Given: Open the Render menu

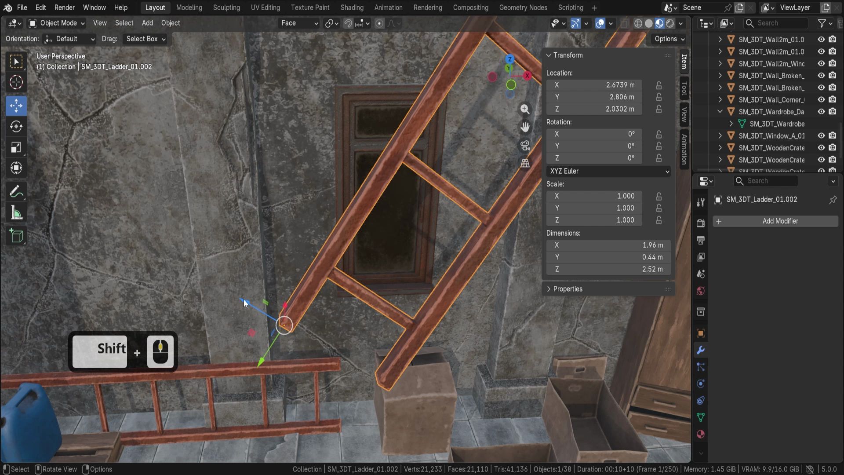Looking at the screenshot, I should (x=64, y=7).
